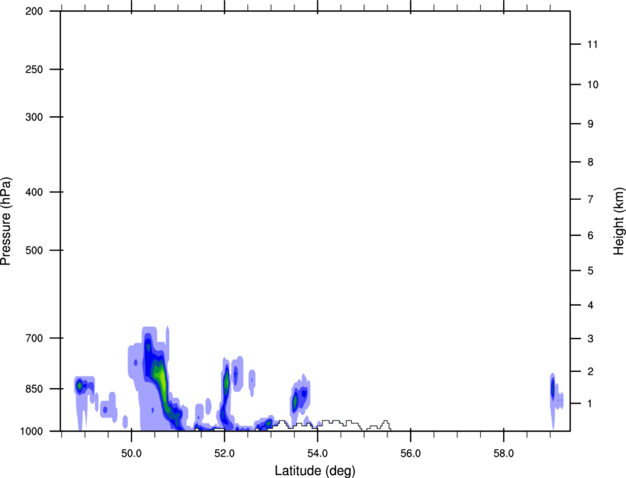The width and height of the screenshot is (626, 478).
Task: Click the 5 km height label
Action: click(591, 271)
